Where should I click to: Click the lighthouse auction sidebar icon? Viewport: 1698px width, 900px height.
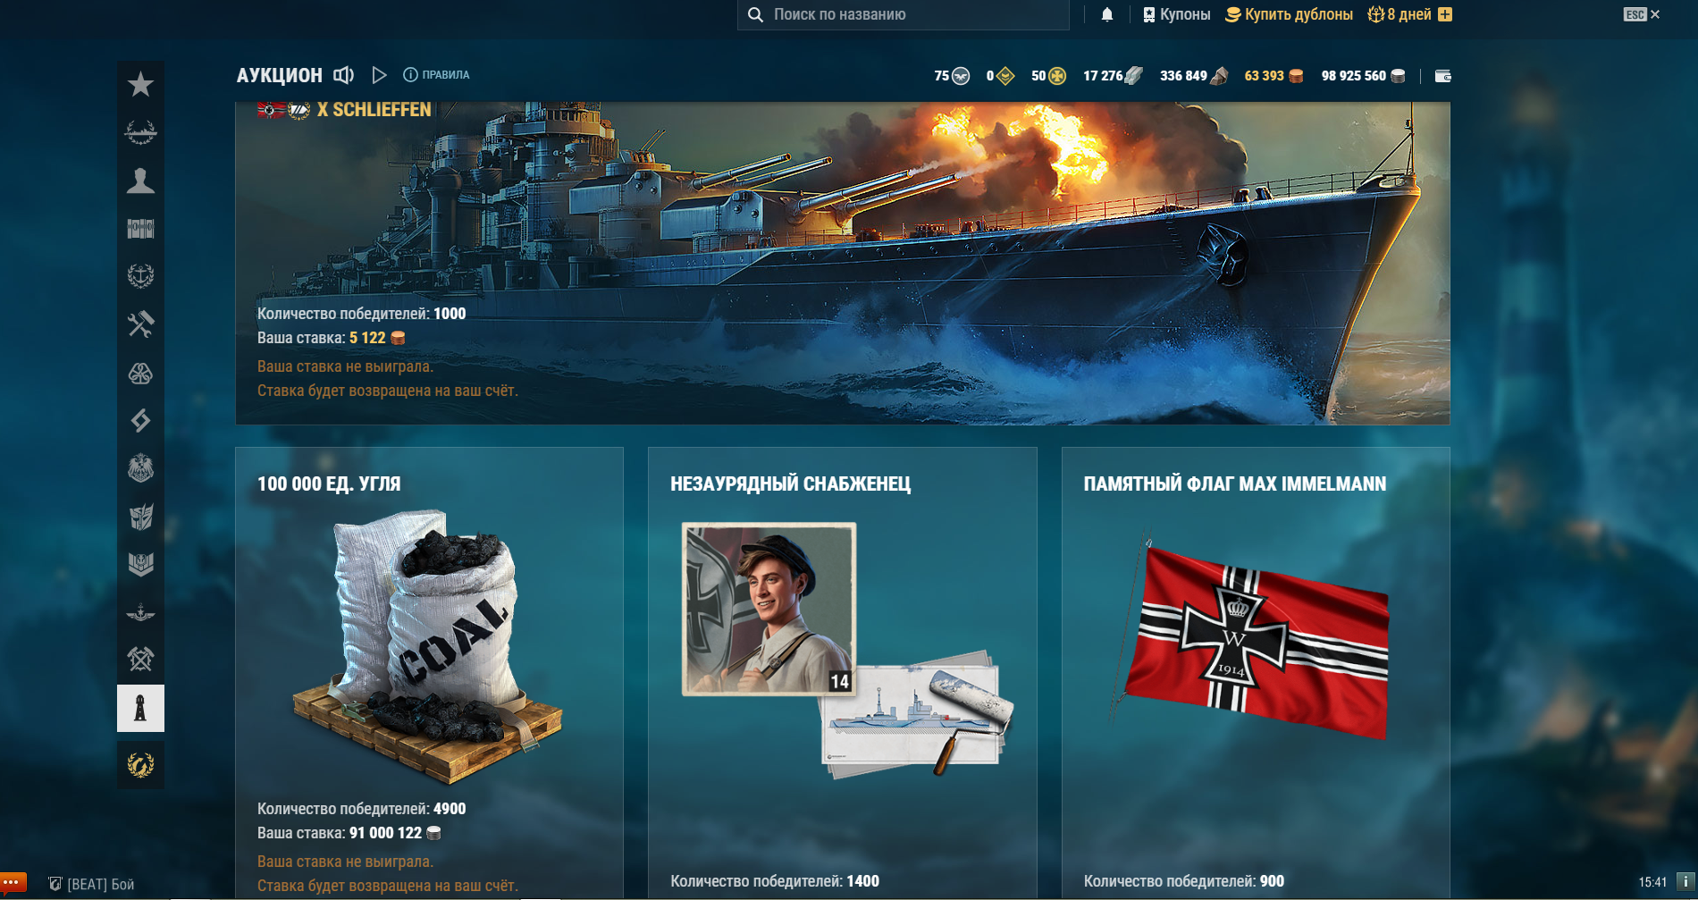(140, 709)
